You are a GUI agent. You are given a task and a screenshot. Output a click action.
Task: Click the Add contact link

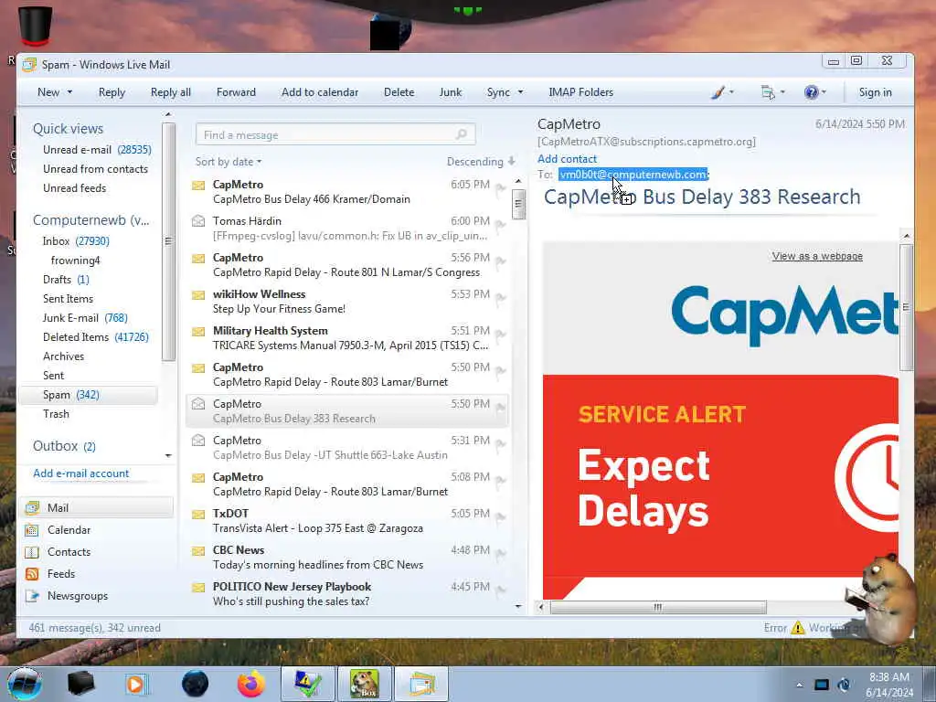[567, 159]
